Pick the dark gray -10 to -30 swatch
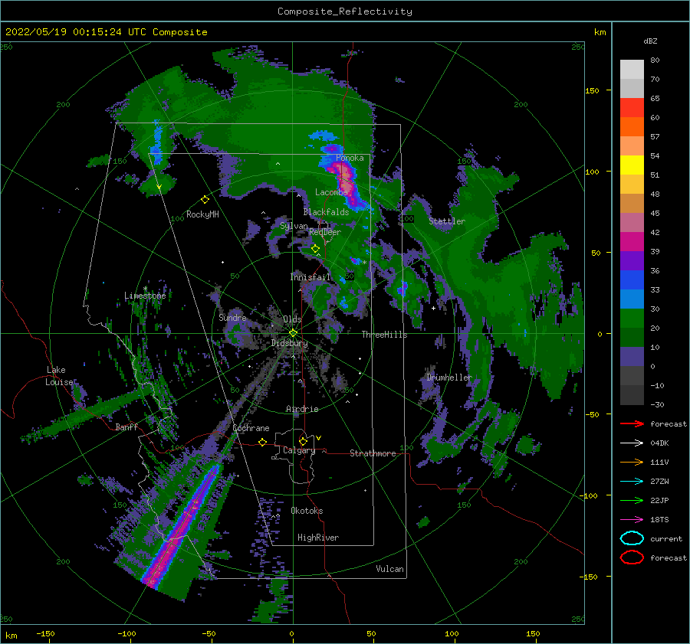 coord(632,395)
